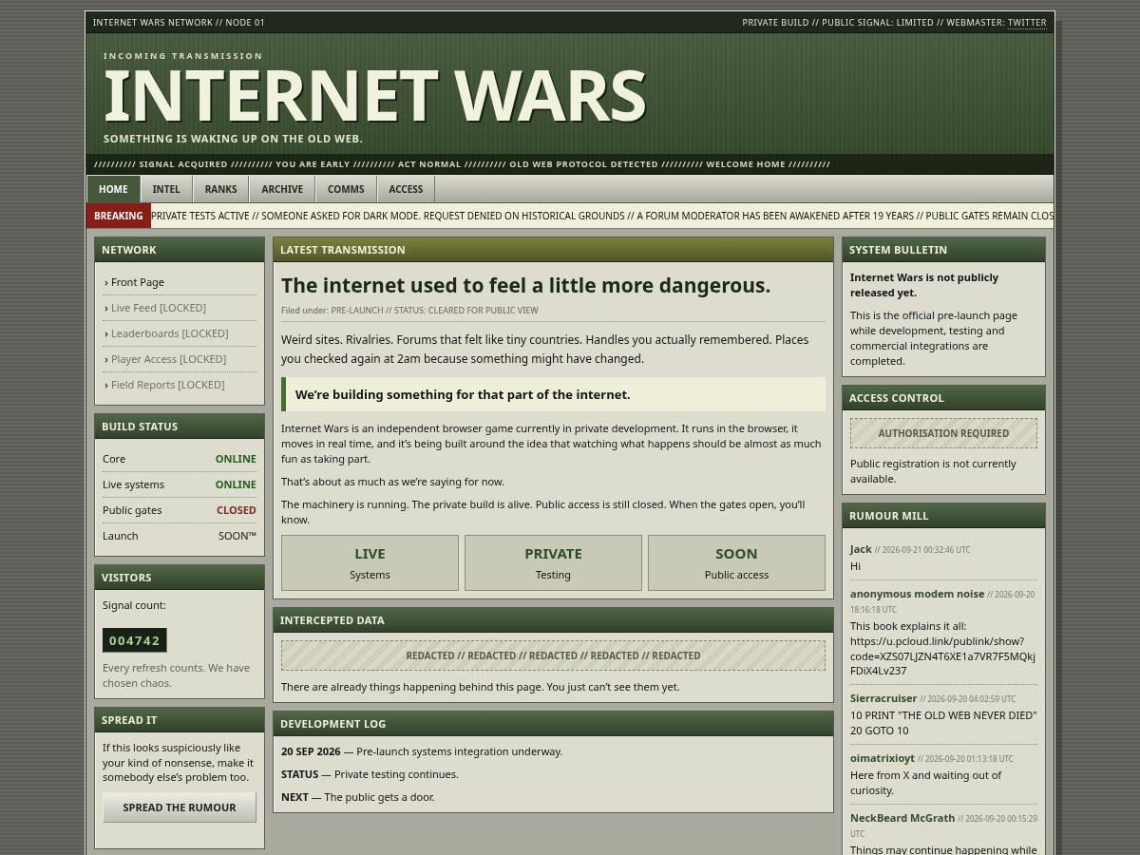The image size is (1140, 855).
Task: Open the HOME tab
Action: [x=113, y=189]
